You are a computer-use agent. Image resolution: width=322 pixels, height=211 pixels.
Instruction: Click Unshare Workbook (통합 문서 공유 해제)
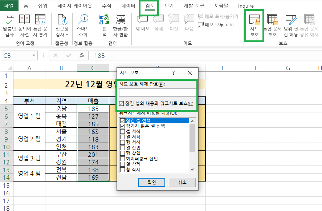point(309,26)
